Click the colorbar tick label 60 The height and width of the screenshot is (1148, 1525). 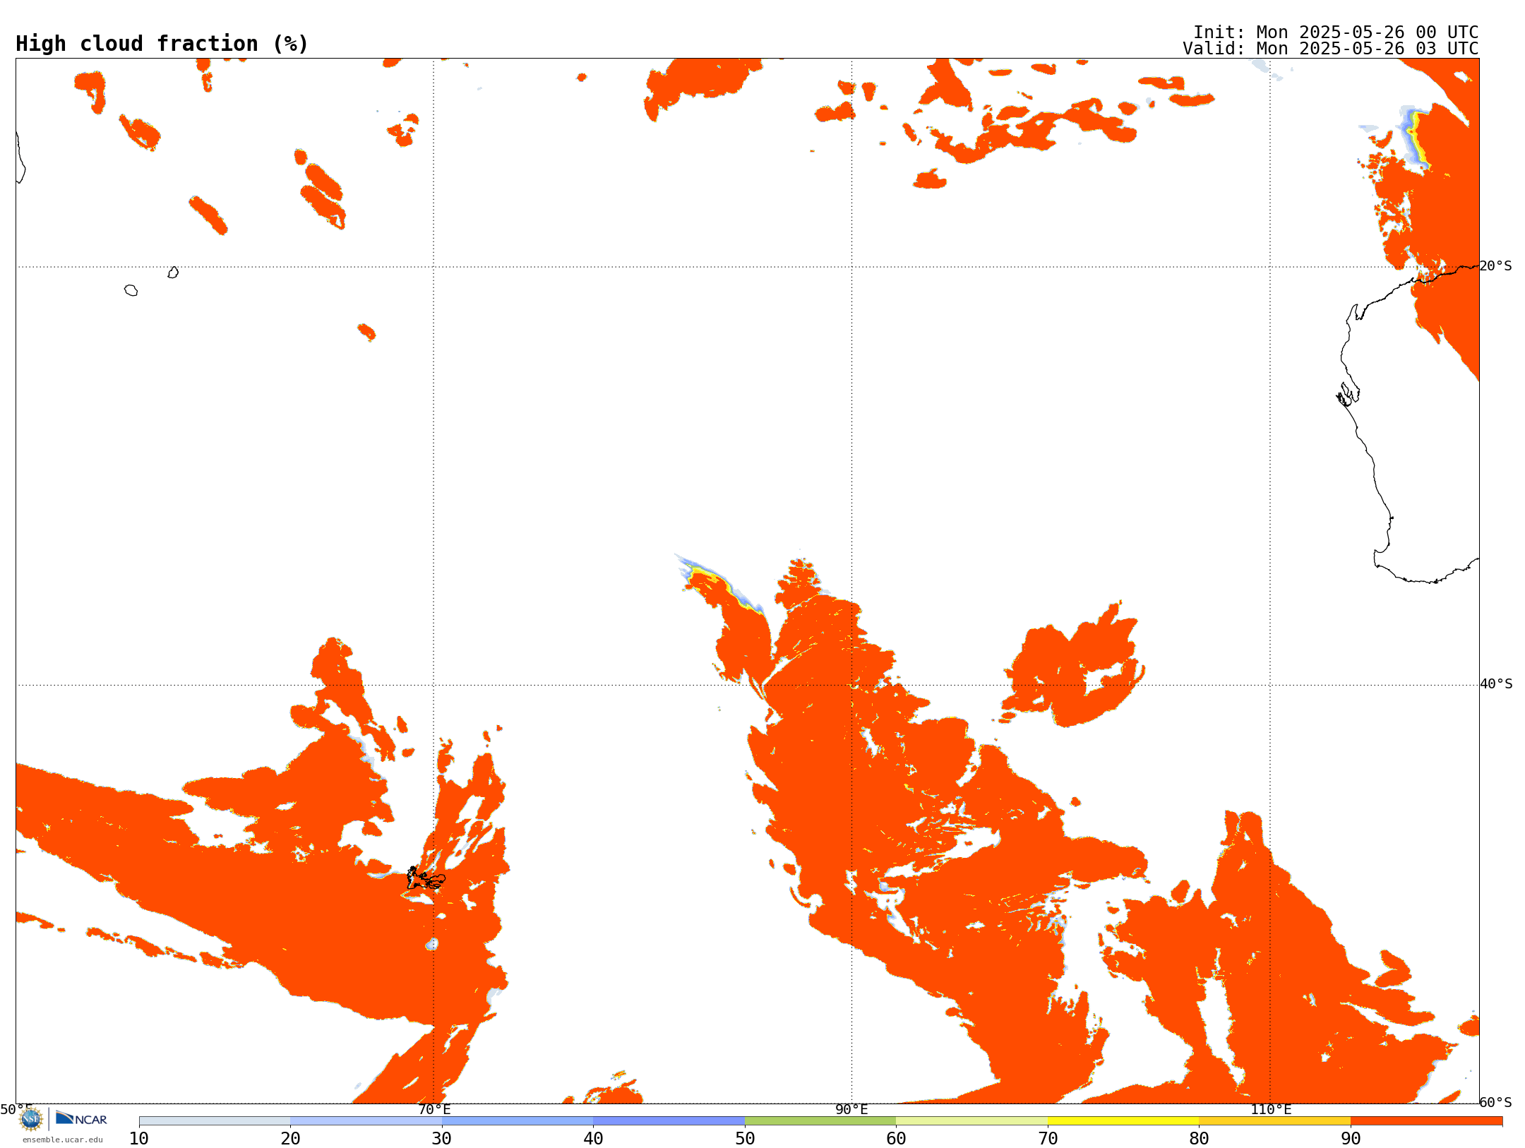[896, 1139]
